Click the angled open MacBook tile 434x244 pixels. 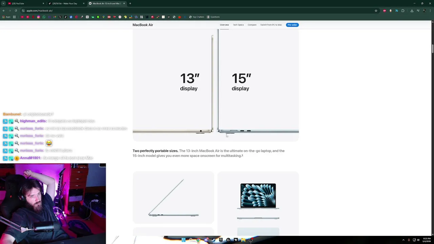tap(173, 198)
